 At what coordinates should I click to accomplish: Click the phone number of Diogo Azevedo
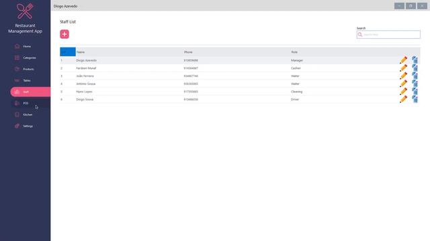(x=191, y=60)
